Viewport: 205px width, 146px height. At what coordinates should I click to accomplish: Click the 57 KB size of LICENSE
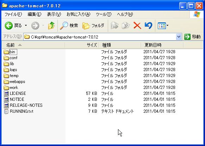click(92, 93)
